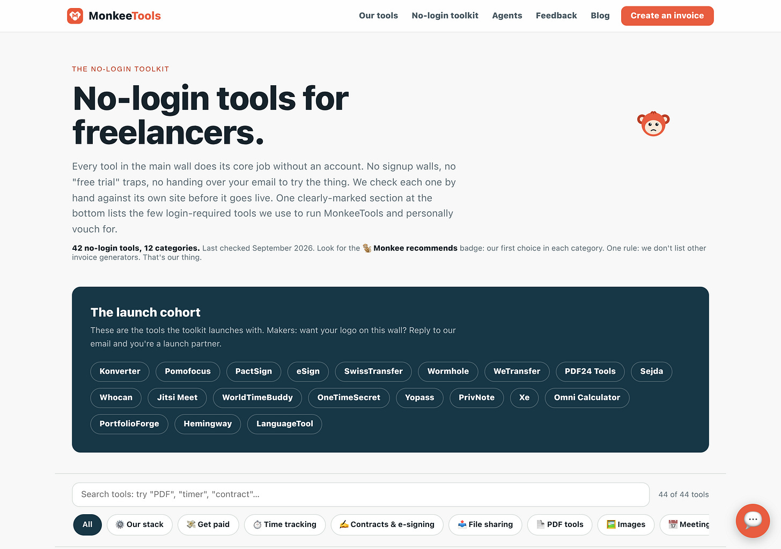The height and width of the screenshot is (549, 781).
Task: Go to the No-login toolkit page
Action: click(445, 16)
